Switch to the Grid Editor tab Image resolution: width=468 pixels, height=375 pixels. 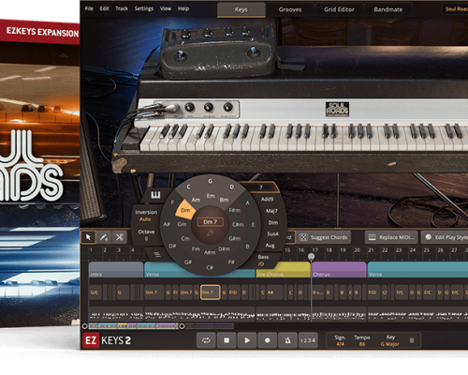tap(339, 9)
